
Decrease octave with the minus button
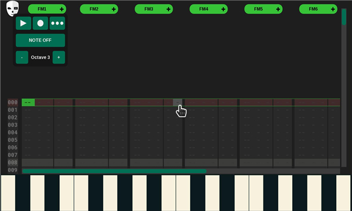click(22, 57)
